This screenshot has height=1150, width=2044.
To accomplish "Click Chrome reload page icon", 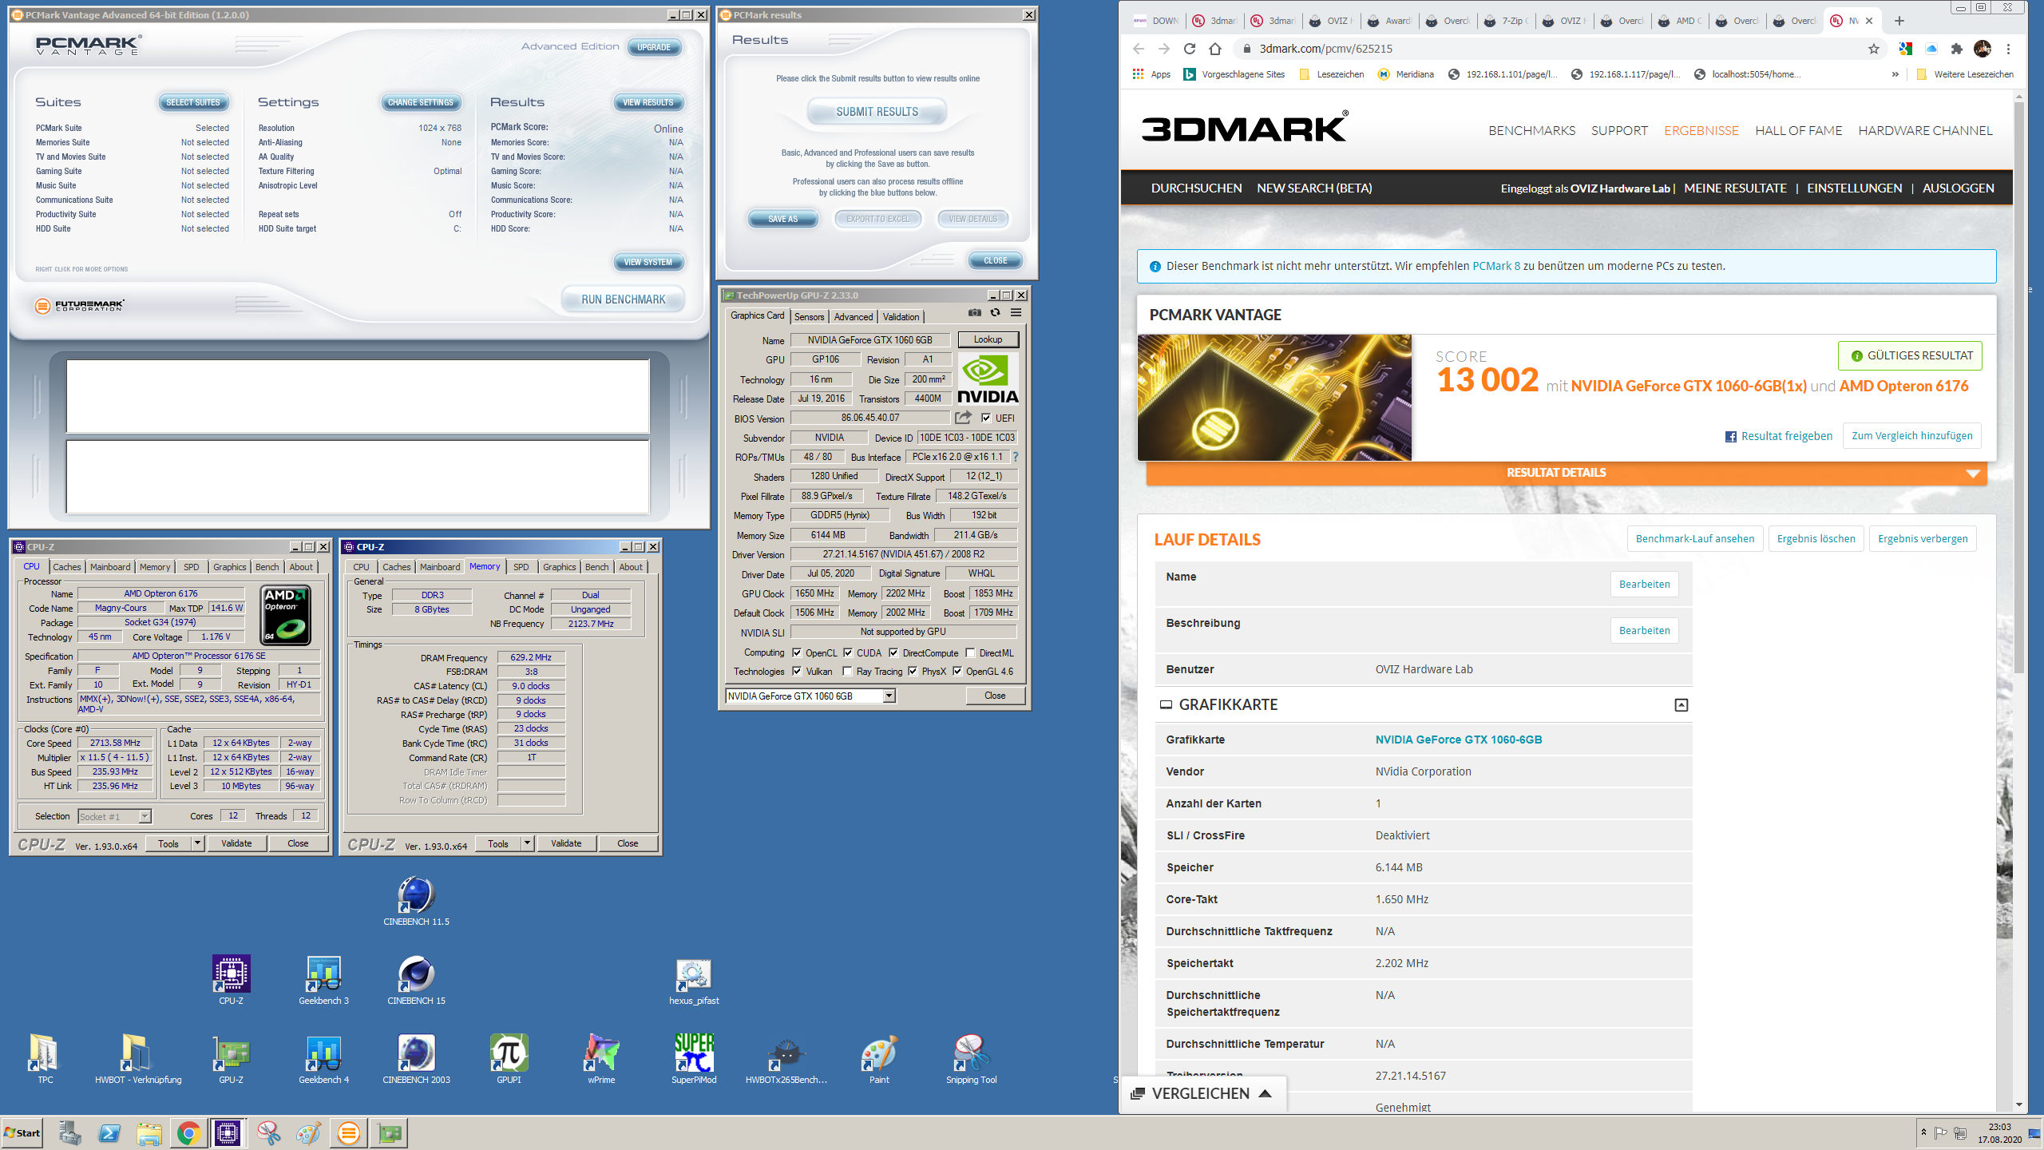I will pos(1190,49).
